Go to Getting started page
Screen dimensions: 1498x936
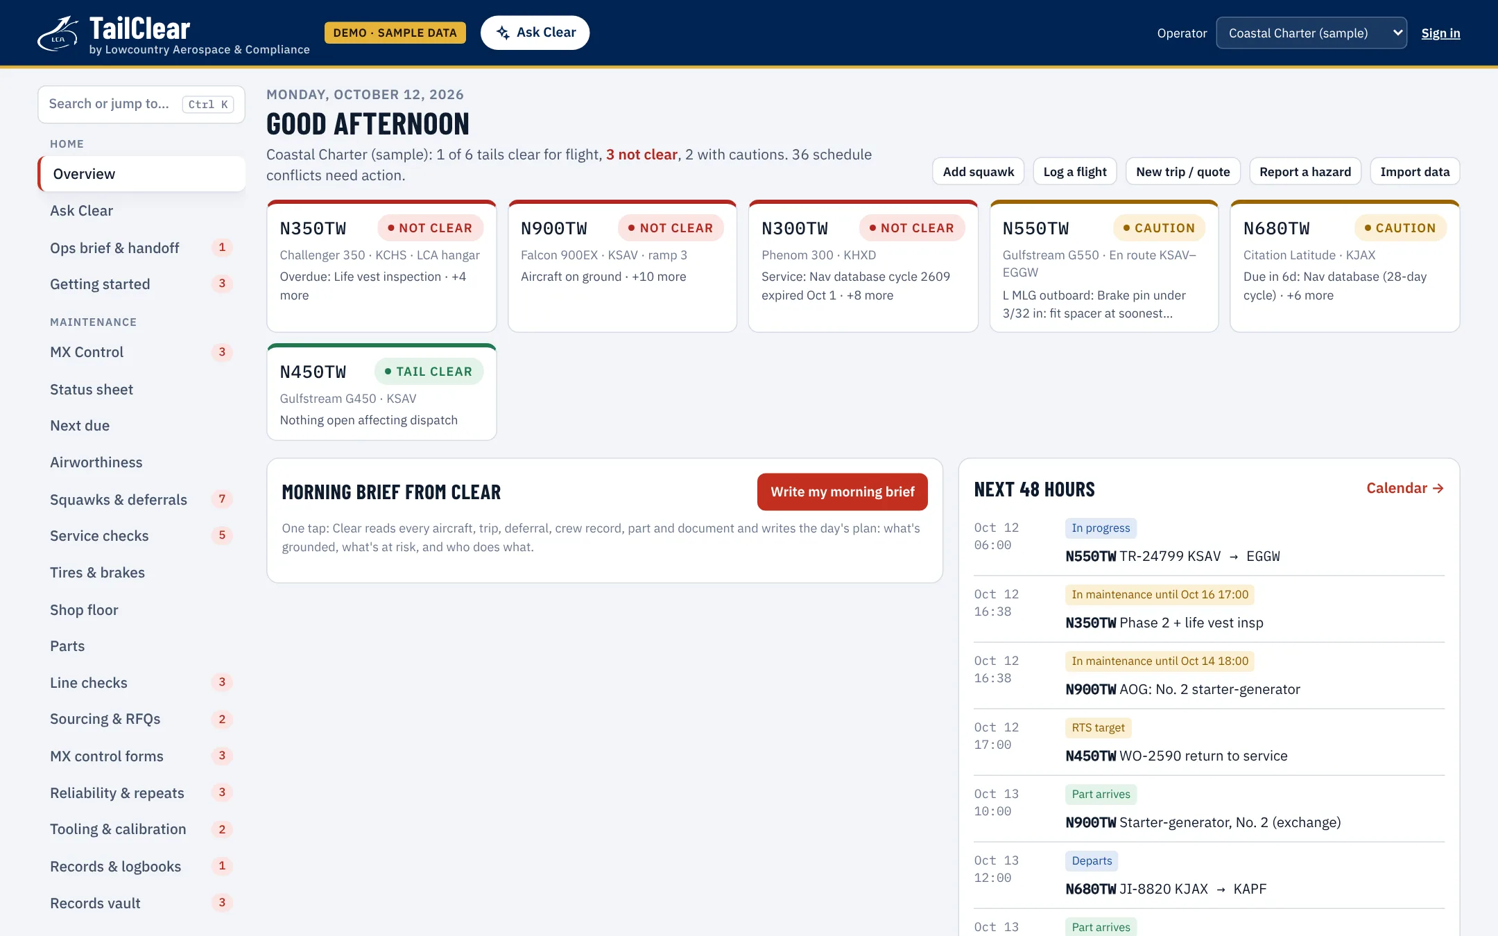pos(141,284)
